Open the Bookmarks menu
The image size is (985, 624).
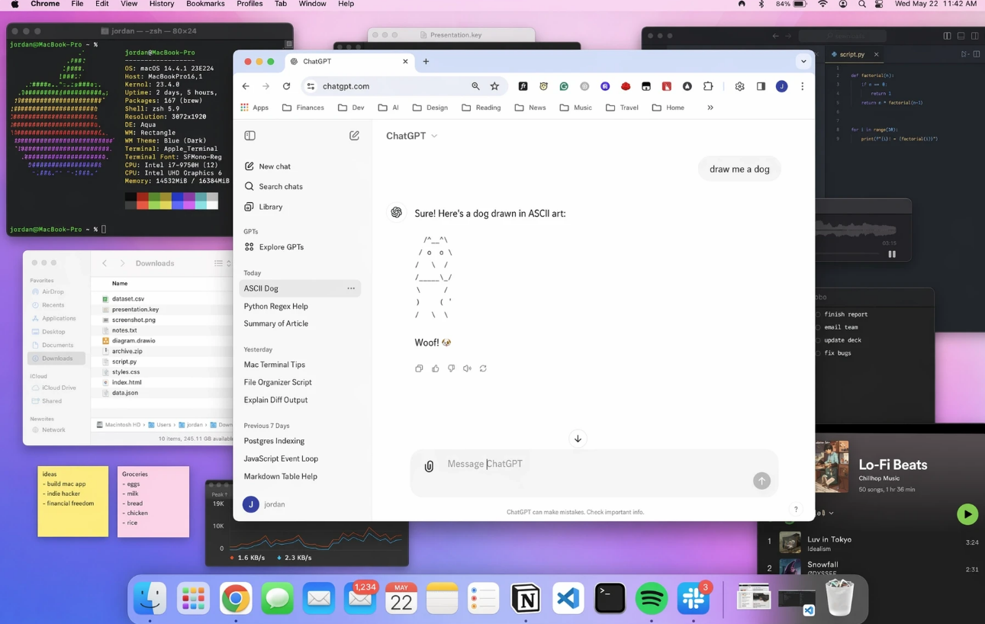[205, 4]
